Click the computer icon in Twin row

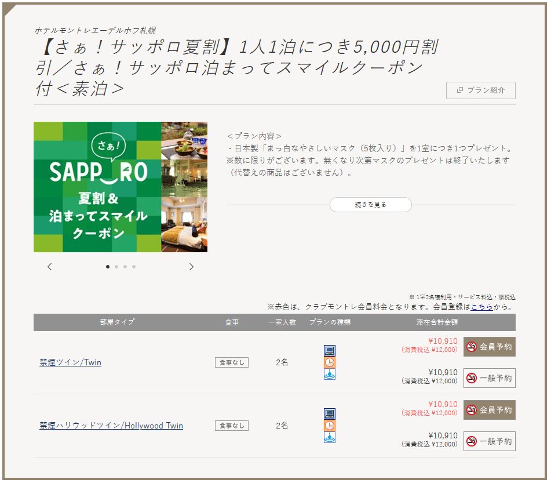pos(330,351)
